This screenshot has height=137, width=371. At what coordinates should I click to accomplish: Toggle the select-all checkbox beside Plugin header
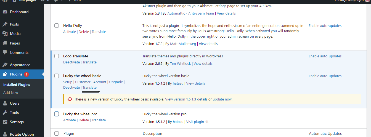click(x=57, y=133)
